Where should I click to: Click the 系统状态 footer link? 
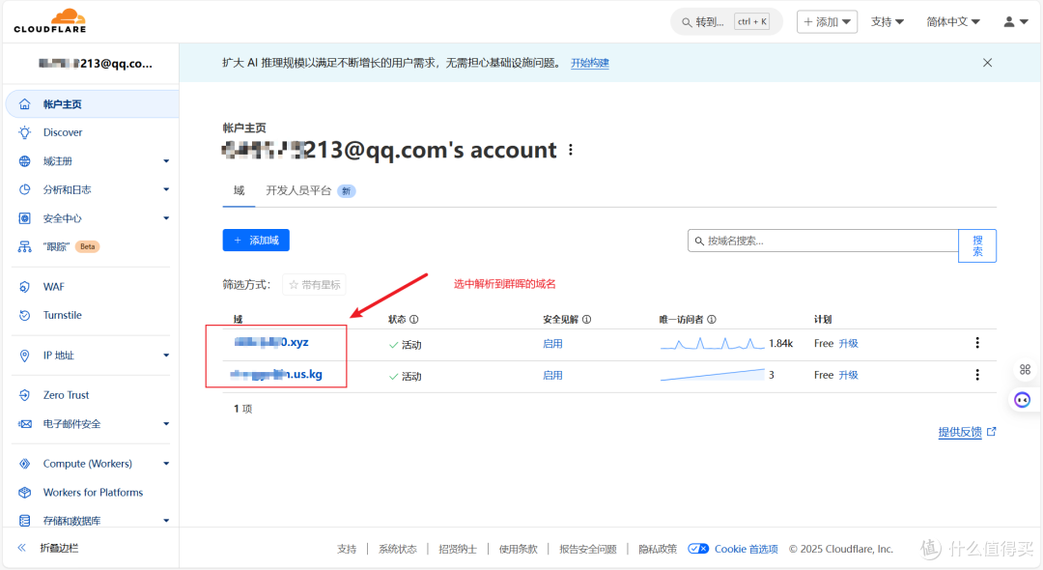[x=397, y=550]
